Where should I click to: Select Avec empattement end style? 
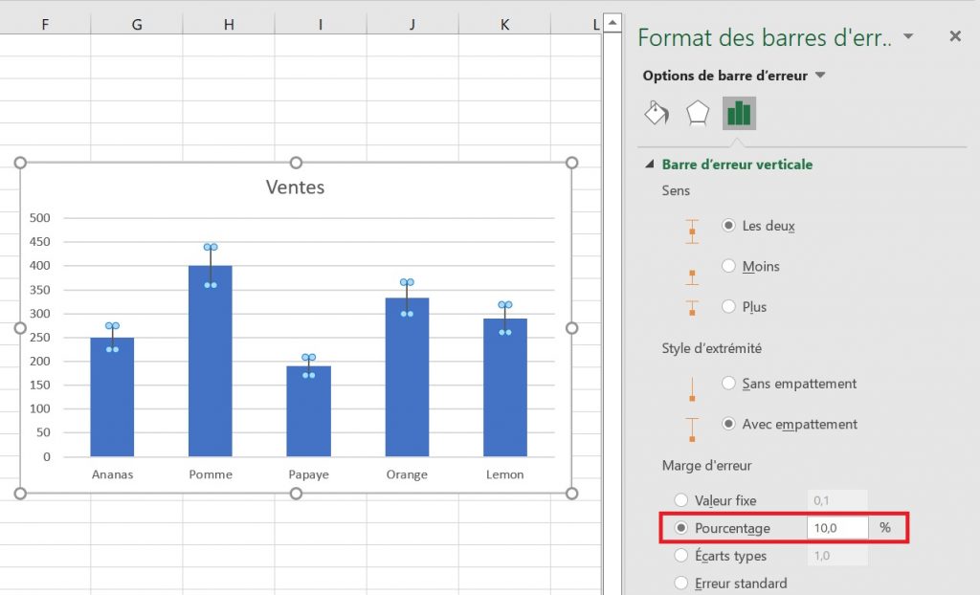coord(728,424)
